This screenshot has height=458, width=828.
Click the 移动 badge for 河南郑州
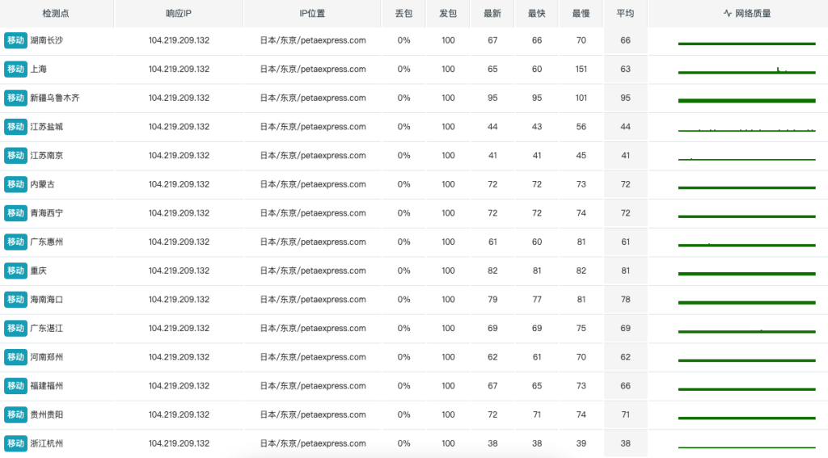15,357
